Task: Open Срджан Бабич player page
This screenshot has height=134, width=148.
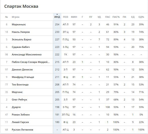Action: tap(21, 47)
